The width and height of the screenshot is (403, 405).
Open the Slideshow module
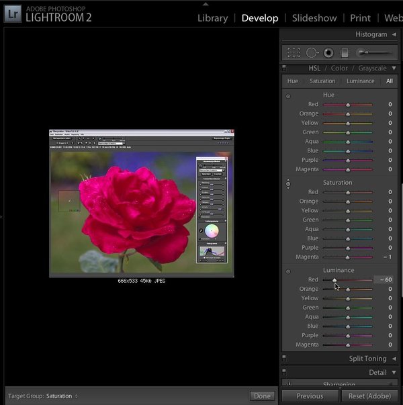[315, 18]
